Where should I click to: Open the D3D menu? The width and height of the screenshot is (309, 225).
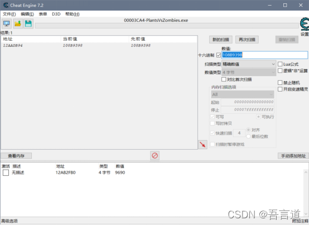click(56, 14)
